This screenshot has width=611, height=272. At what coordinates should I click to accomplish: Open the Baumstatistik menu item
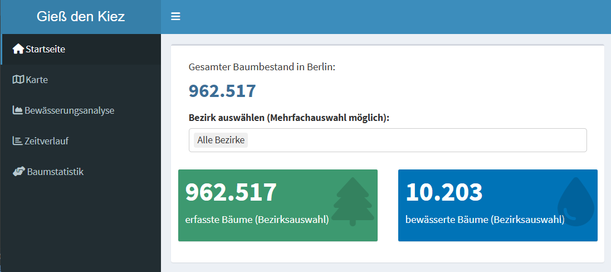81,172
